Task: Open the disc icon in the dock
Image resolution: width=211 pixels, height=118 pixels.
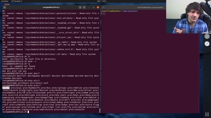Action: pos(207,44)
